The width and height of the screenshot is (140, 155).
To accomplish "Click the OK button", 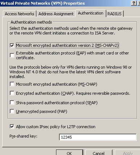I will (x=69, y=152).
